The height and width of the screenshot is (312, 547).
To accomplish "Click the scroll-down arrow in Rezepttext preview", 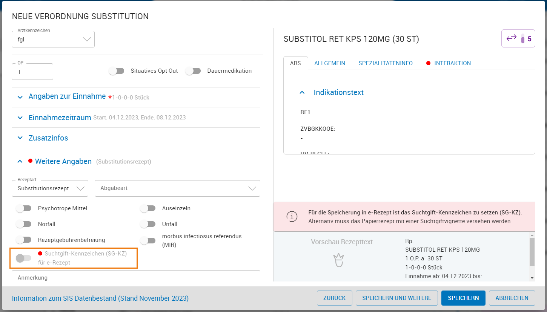I will 532,278.
